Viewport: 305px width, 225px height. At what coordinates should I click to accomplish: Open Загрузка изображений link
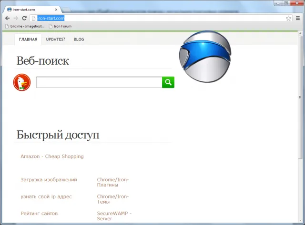point(49,180)
